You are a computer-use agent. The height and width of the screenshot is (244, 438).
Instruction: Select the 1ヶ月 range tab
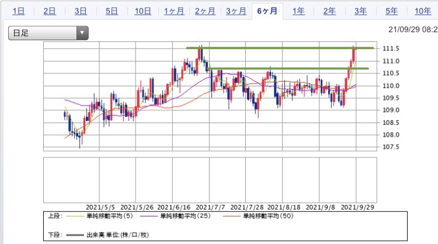(x=174, y=12)
